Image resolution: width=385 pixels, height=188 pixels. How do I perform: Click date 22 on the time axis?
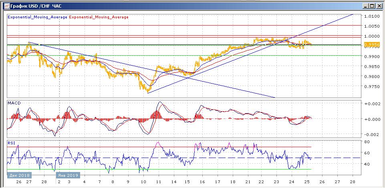pos(261,182)
